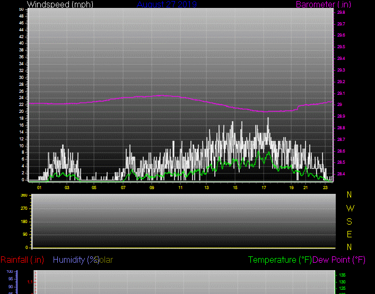Pick hour label 21 on time axis
The width and height of the screenshot is (375, 294).
click(306, 188)
